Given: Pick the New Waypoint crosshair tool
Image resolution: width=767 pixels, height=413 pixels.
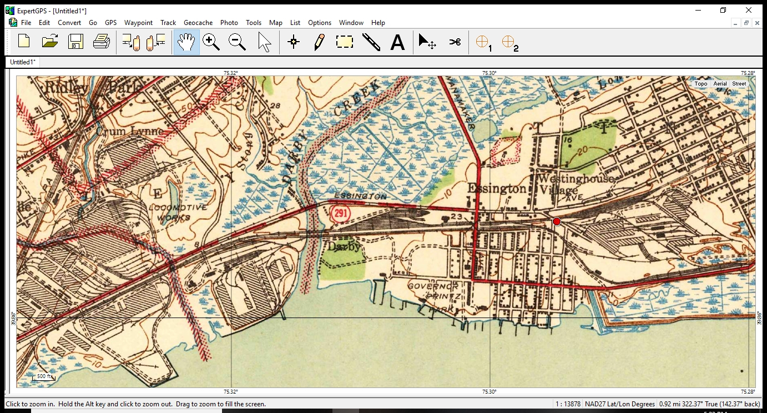Looking at the screenshot, I should 294,42.
